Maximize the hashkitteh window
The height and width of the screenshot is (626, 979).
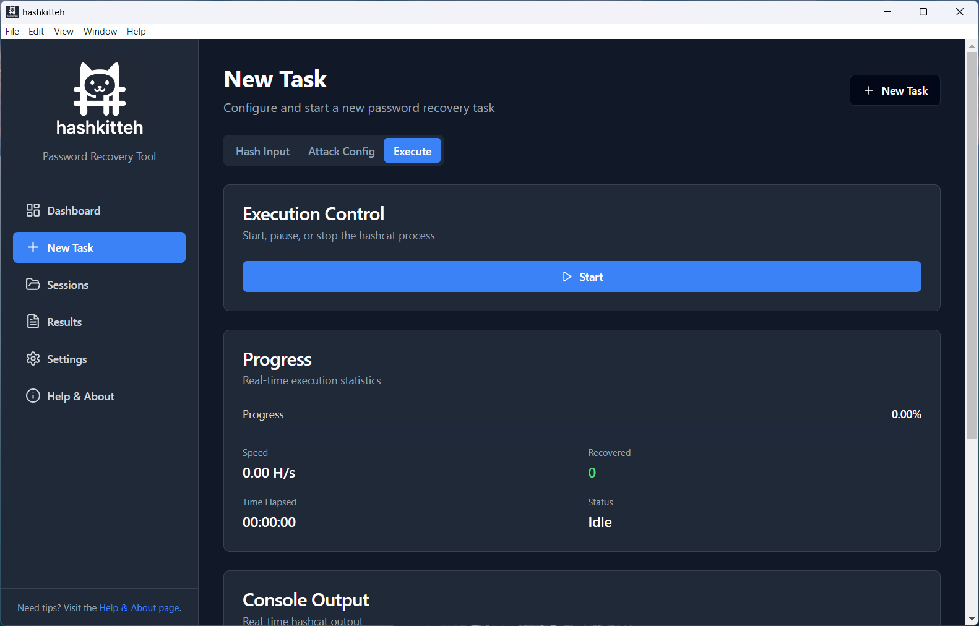point(923,12)
